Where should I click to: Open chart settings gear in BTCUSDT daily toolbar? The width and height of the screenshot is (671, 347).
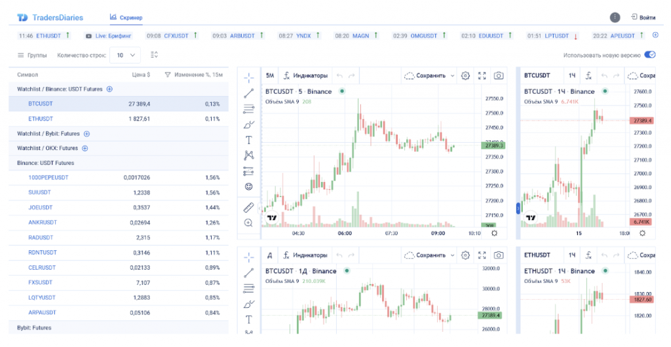point(465,255)
